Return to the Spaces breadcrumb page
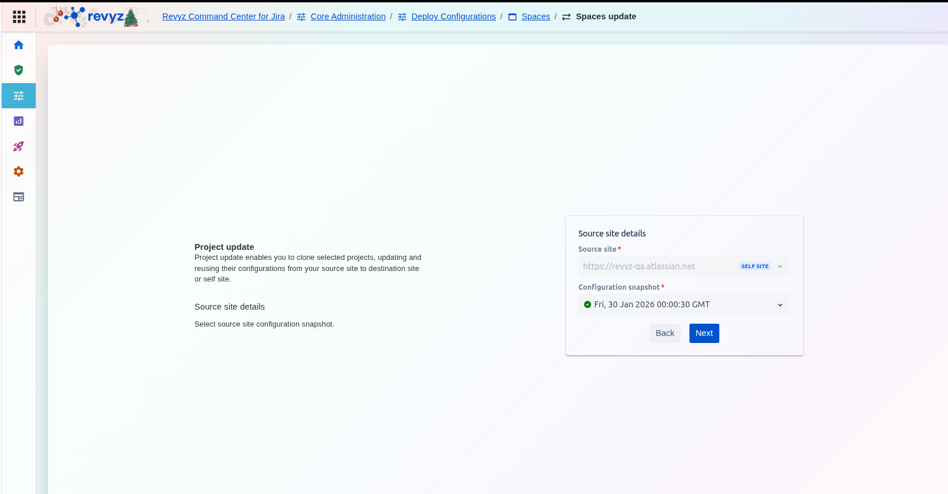 click(x=535, y=16)
